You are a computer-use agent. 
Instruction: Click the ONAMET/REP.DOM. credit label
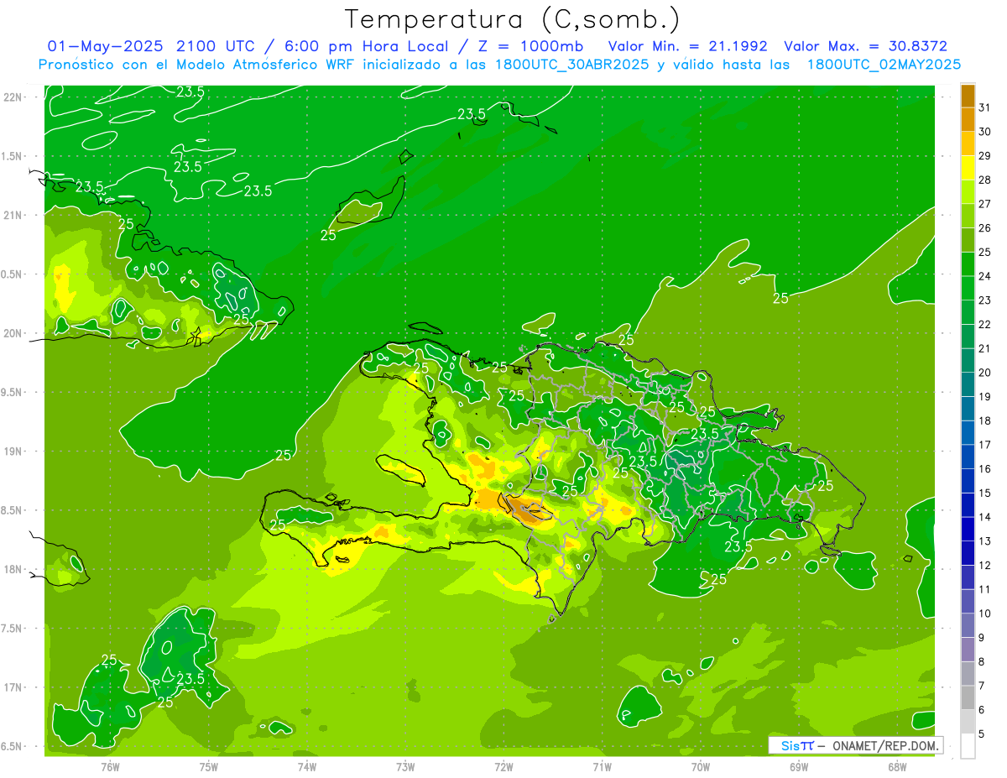[885, 745]
